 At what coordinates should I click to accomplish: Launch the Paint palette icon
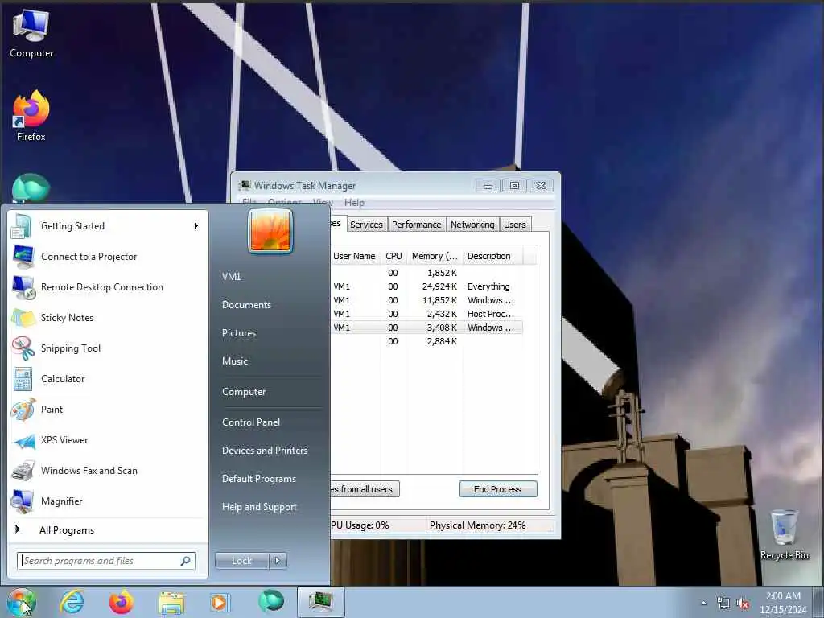click(x=23, y=410)
